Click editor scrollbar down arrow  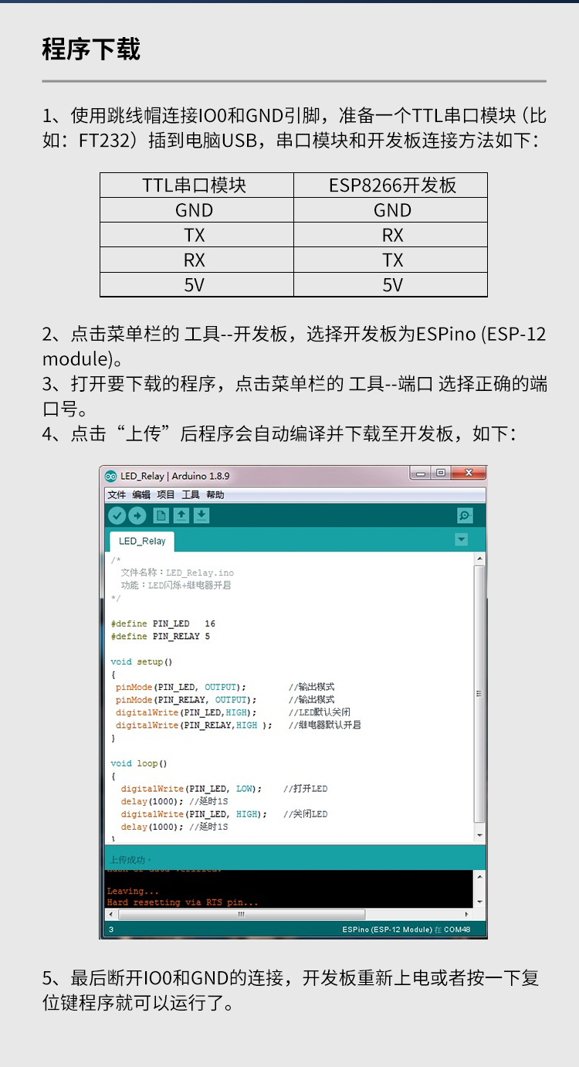coord(479,836)
